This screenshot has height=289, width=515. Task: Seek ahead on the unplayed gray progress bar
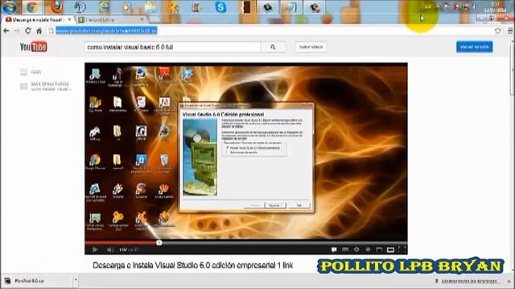point(284,242)
